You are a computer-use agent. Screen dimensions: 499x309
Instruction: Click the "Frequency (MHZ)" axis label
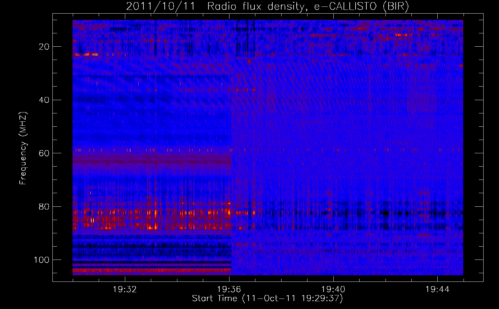pyautogui.click(x=23, y=148)
